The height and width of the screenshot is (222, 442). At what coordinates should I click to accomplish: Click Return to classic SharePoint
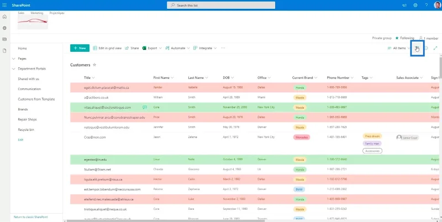31,217
